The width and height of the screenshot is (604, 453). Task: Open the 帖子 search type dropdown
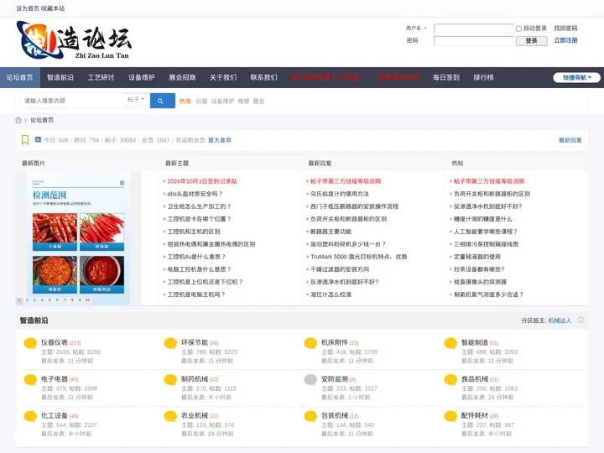(x=136, y=99)
